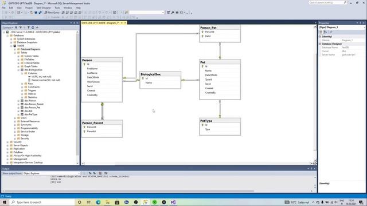
Task: Click the New Query toolbar button
Action: pos(52,13)
